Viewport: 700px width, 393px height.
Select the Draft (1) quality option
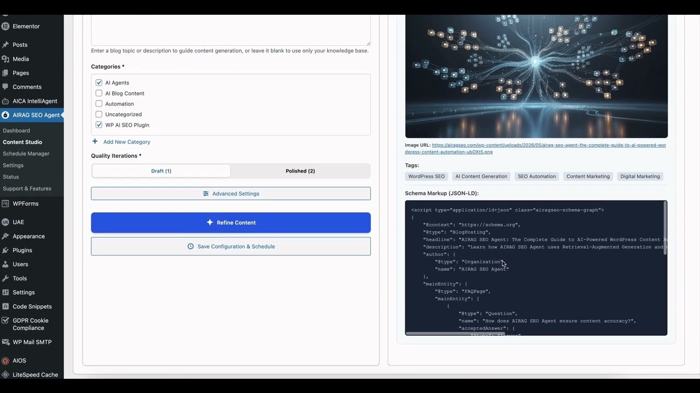click(161, 171)
